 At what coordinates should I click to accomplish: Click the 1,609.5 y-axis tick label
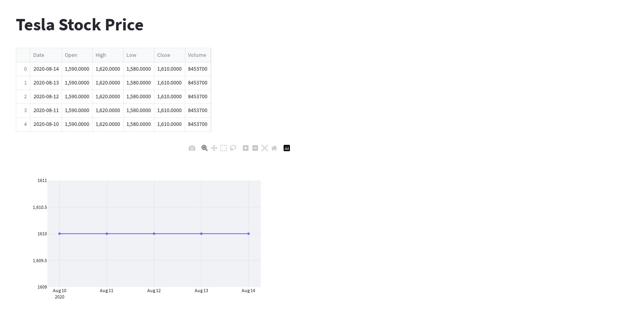coord(40,261)
